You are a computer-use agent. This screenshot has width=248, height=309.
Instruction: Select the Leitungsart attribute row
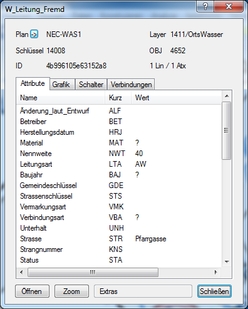[x=118, y=164]
